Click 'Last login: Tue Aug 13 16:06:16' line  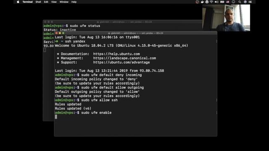point(97,37)
